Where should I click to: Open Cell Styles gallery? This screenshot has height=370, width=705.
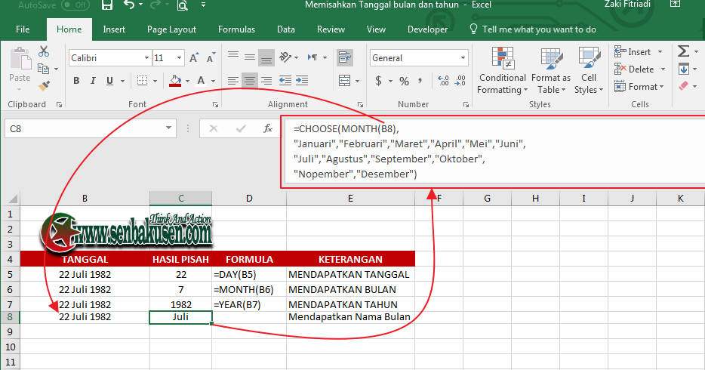point(589,70)
